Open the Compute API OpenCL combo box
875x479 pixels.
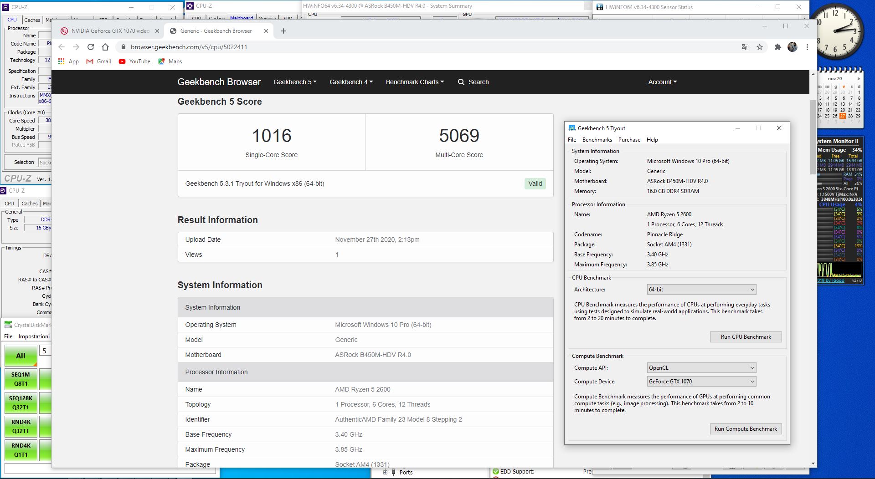pyautogui.click(x=701, y=368)
